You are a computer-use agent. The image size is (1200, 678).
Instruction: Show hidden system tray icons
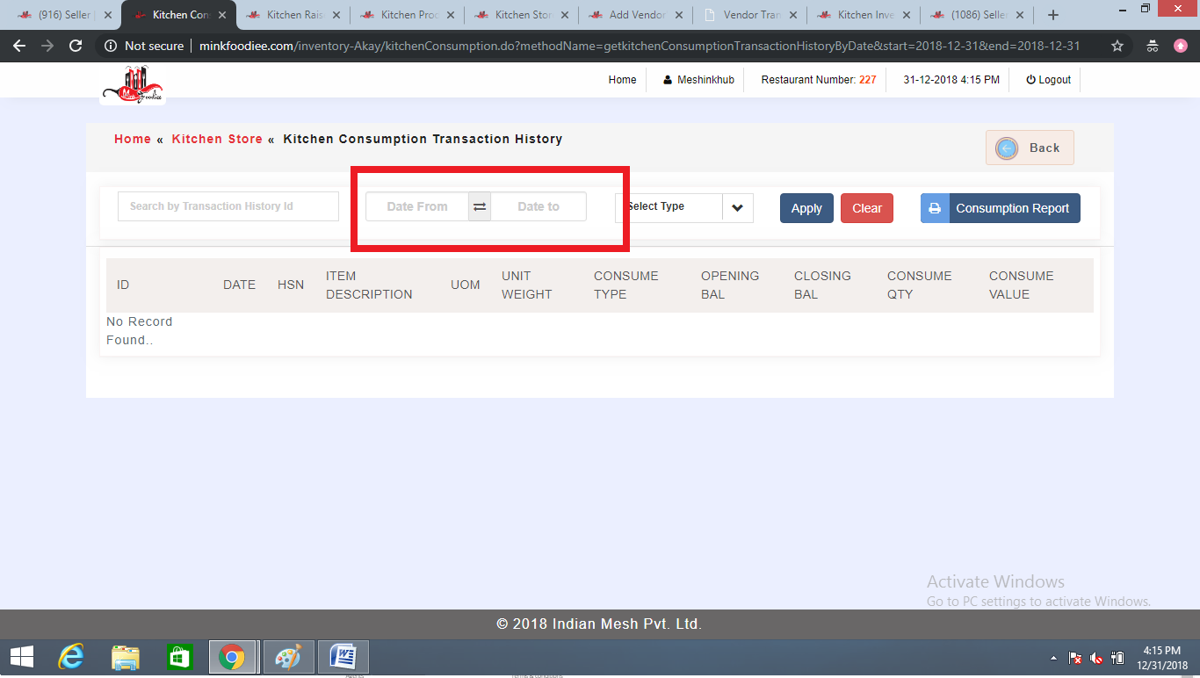tap(1053, 658)
